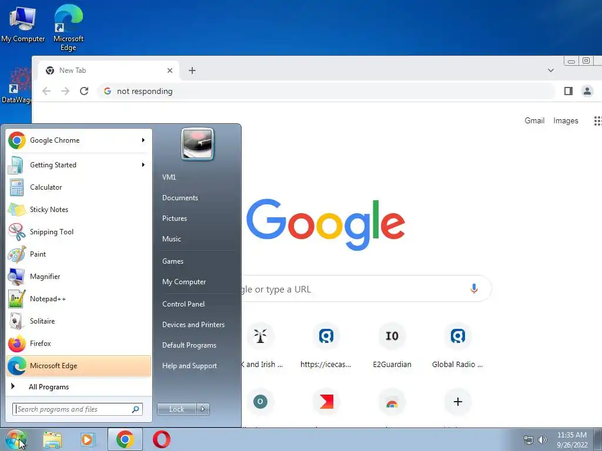The width and height of the screenshot is (602, 451).
Task: Open Google apps grid icon
Action: tap(598, 121)
